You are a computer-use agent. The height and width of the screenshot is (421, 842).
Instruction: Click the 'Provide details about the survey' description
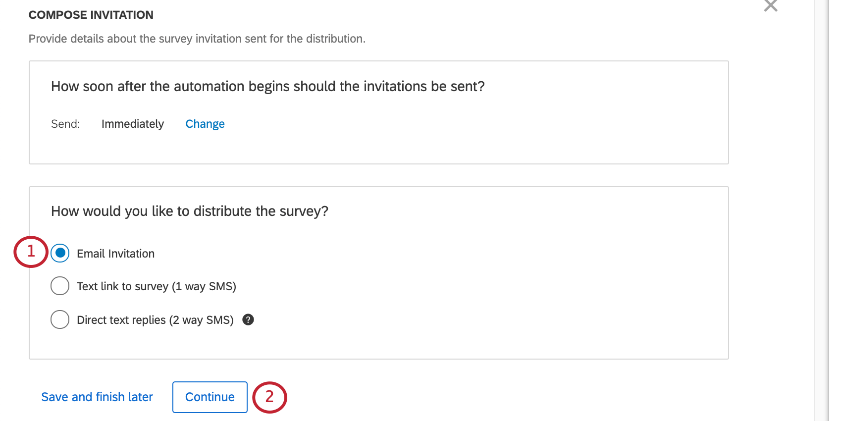(197, 39)
